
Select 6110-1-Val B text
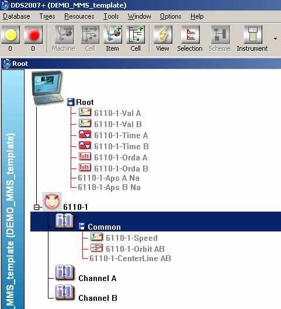118,124
